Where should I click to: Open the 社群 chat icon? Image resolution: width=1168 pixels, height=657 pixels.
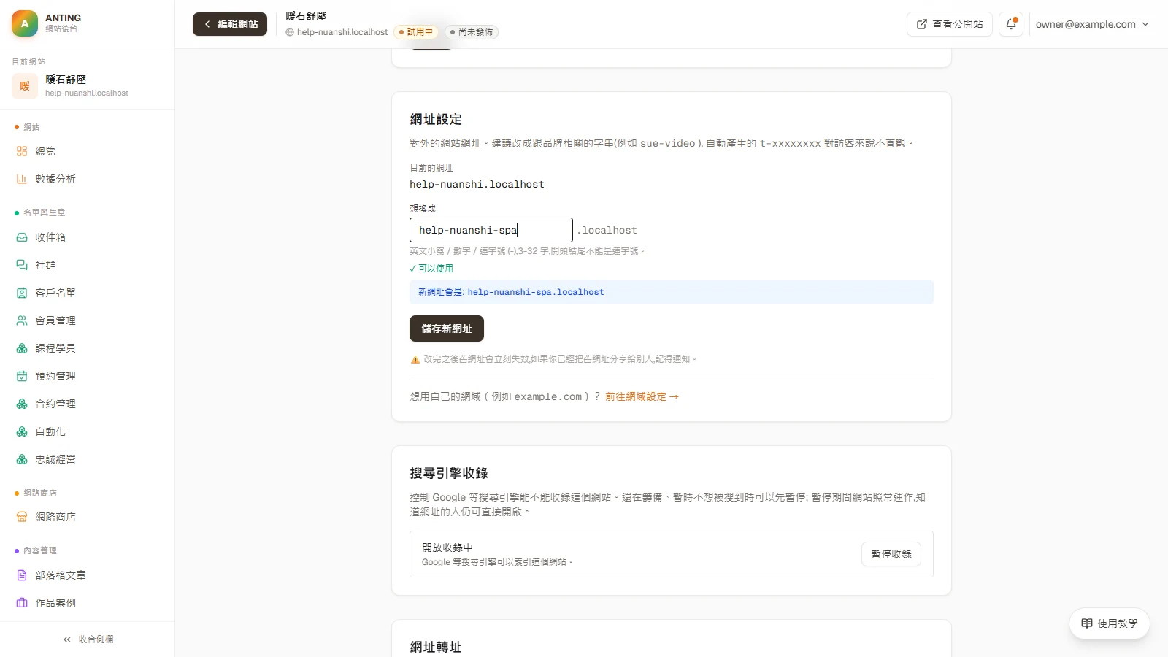22,265
